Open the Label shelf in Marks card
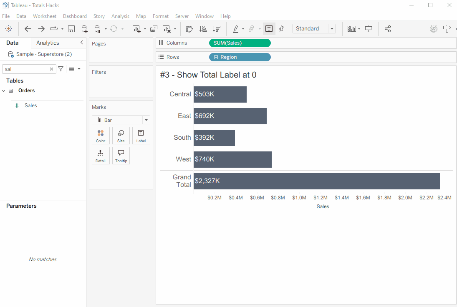The height and width of the screenshot is (307, 457). point(141,135)
